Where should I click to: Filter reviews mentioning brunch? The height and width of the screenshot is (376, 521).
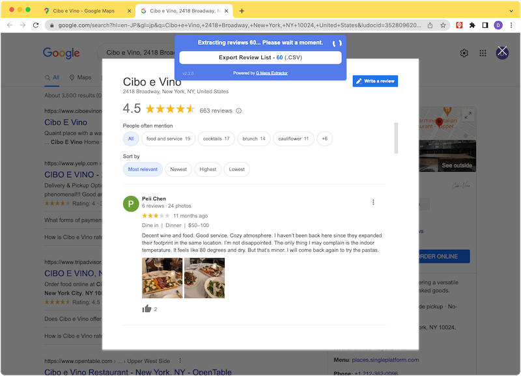pos(254,139)
